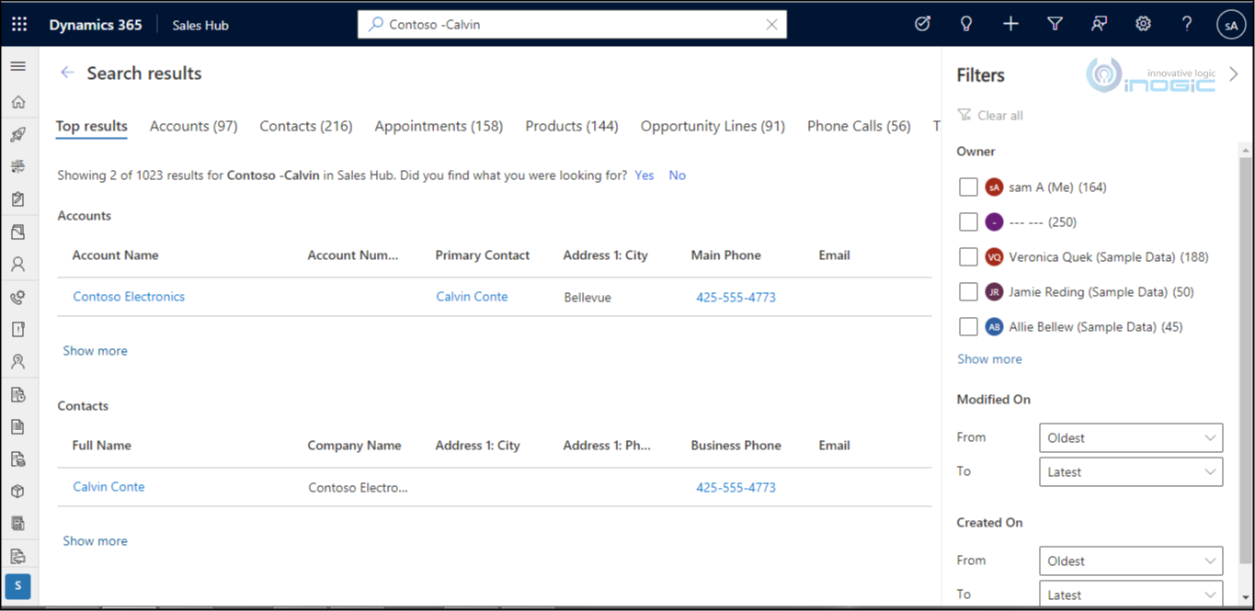Viewport: 1255px width, 611px height.
Task: Open the app launcher waffle icon
Action: 19,25
